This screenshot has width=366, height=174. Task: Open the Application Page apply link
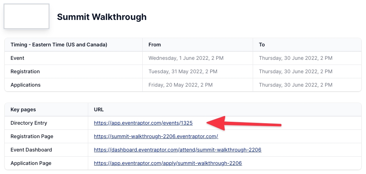(168, 163)
